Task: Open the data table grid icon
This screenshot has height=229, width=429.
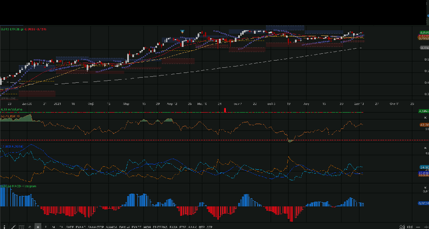Action: pyautogui.click(x=21, y=227)
